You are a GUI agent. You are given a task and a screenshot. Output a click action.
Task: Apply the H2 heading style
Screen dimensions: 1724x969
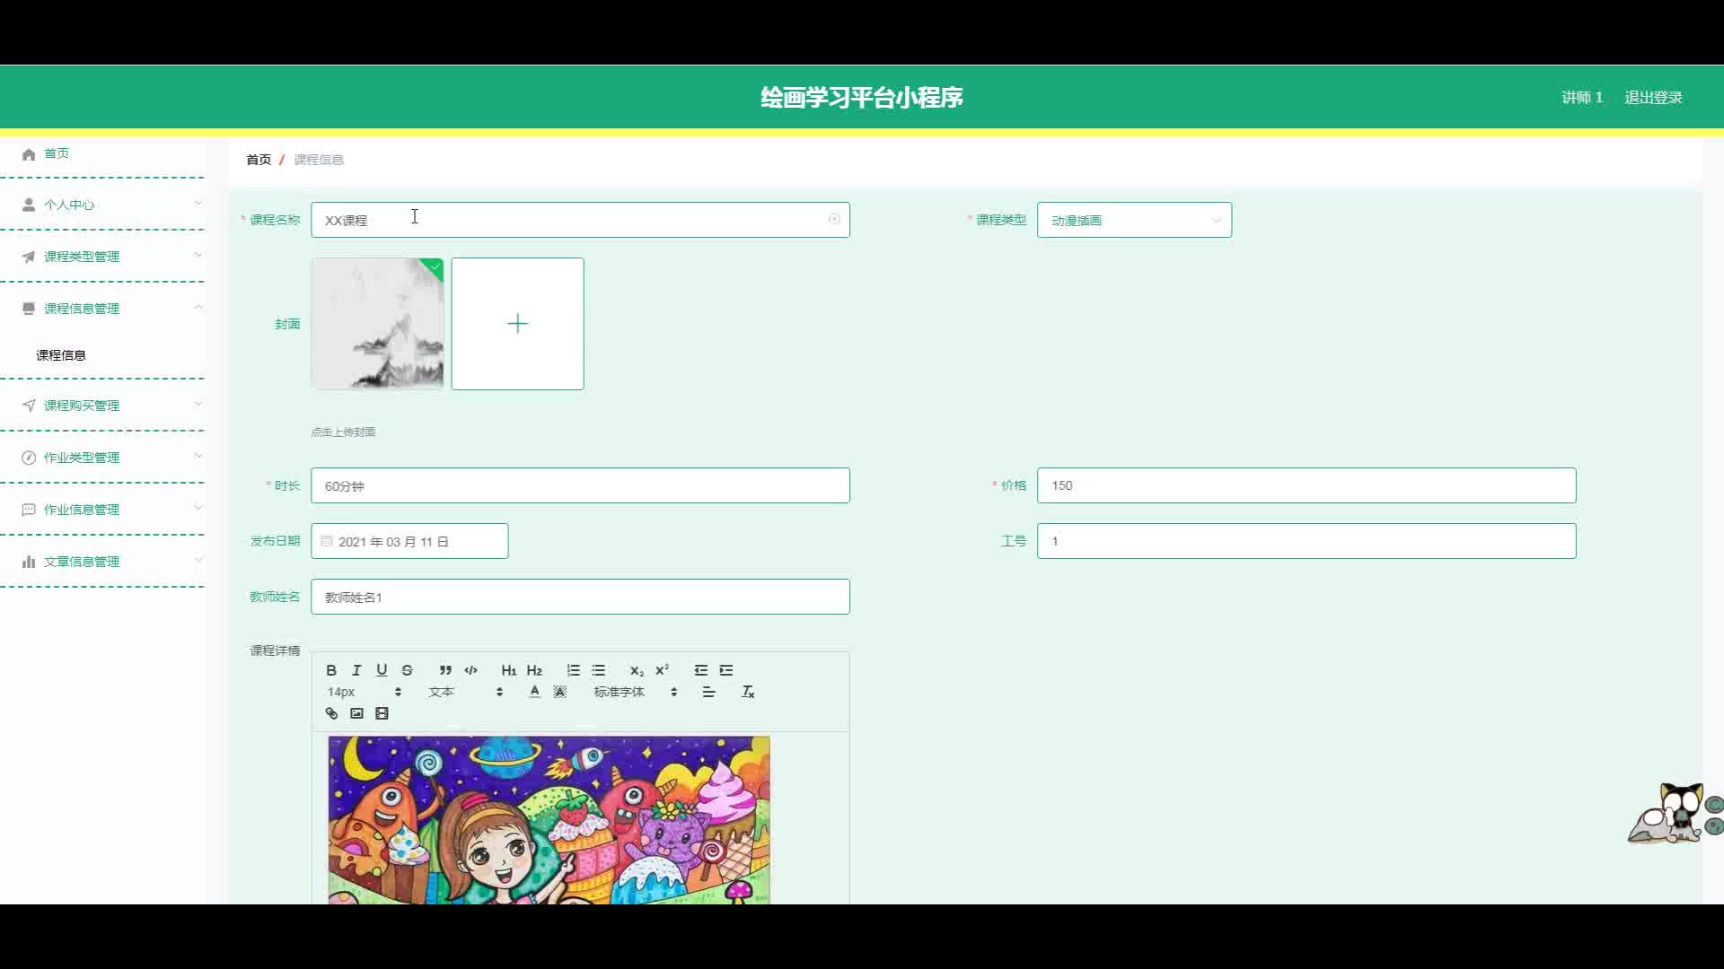(534, 670)
